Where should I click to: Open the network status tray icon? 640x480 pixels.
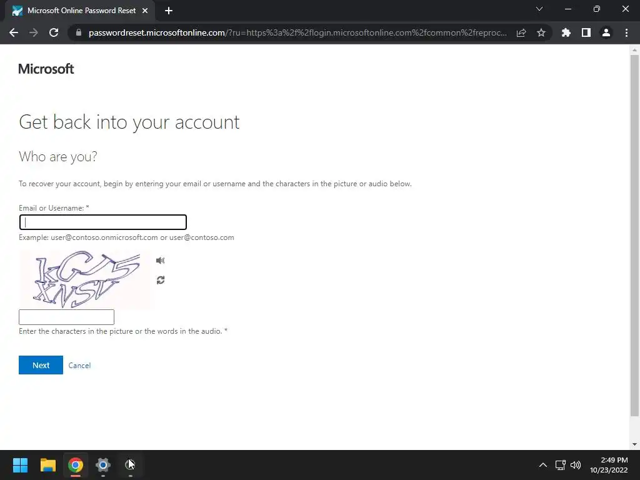560,465
